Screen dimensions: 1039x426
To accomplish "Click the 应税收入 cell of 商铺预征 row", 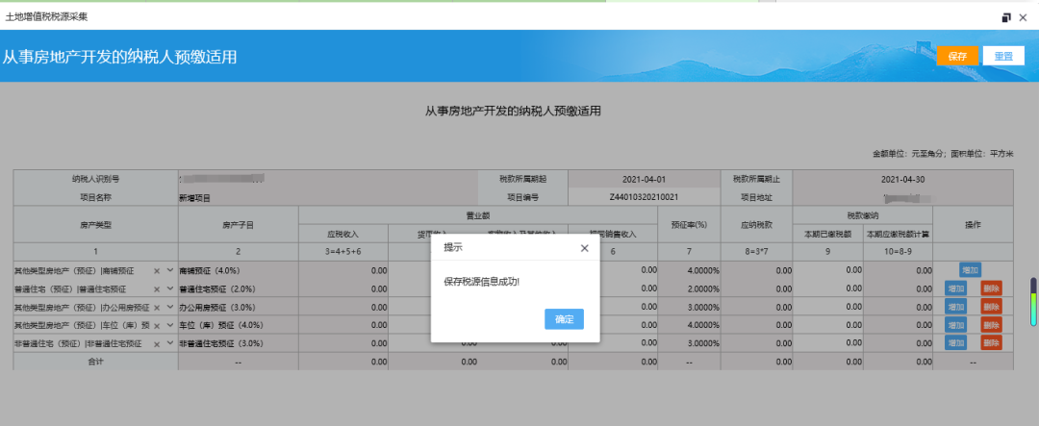I will (x=343, y=270).
